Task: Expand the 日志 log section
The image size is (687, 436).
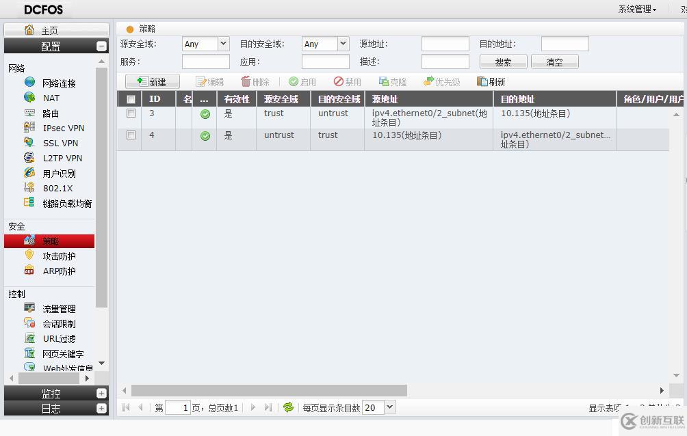Action: click(x=101, y=409)
